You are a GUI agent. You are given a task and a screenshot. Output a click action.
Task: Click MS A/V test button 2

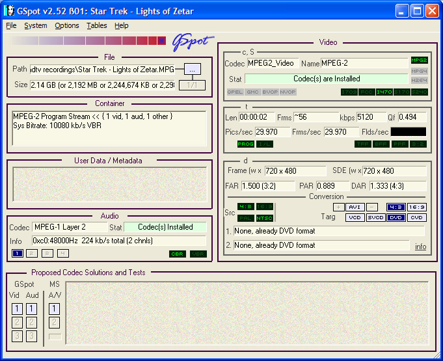coord(54,323)
